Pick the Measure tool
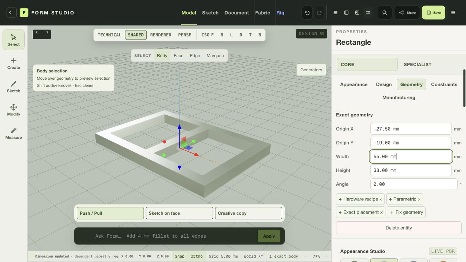 point(13,133)
